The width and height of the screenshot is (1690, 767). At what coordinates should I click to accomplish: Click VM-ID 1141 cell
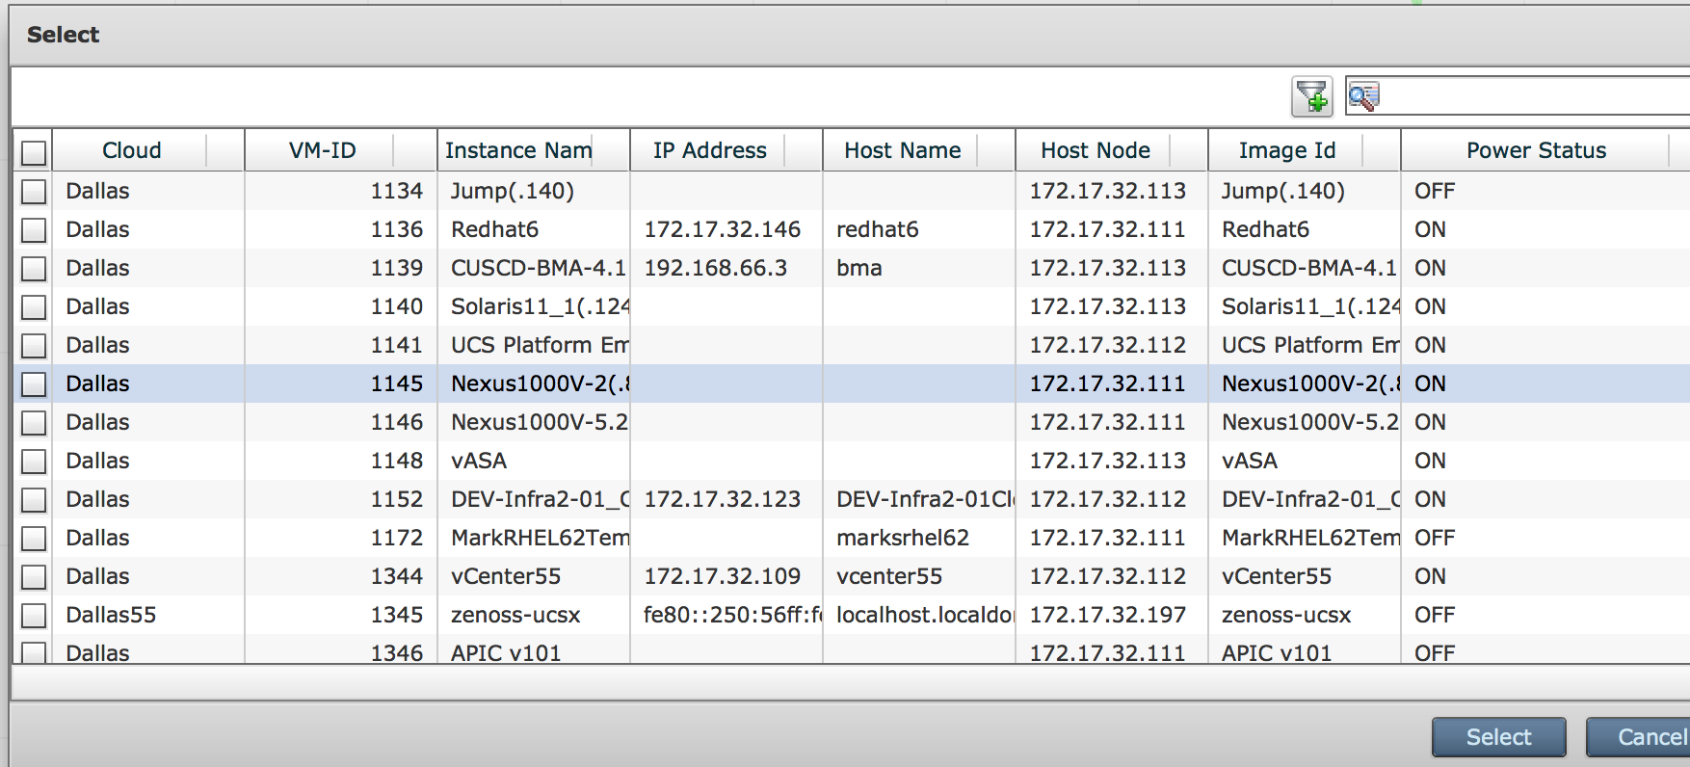pos(396,345)
